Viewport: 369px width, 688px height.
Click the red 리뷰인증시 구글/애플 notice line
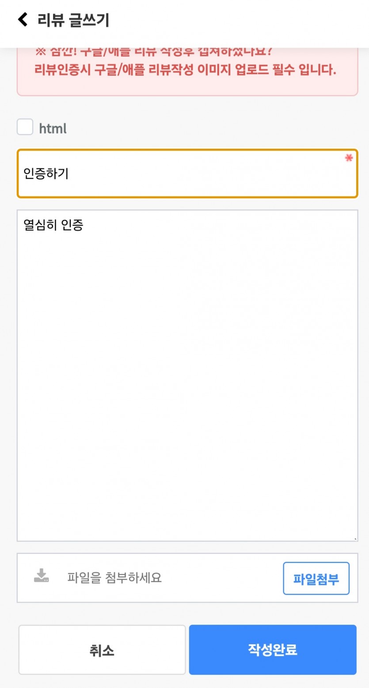[x=185, y=70]
